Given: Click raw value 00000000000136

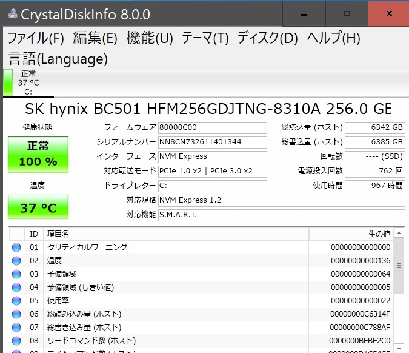Looking at the screenshot, I should (x=361, y=261).
